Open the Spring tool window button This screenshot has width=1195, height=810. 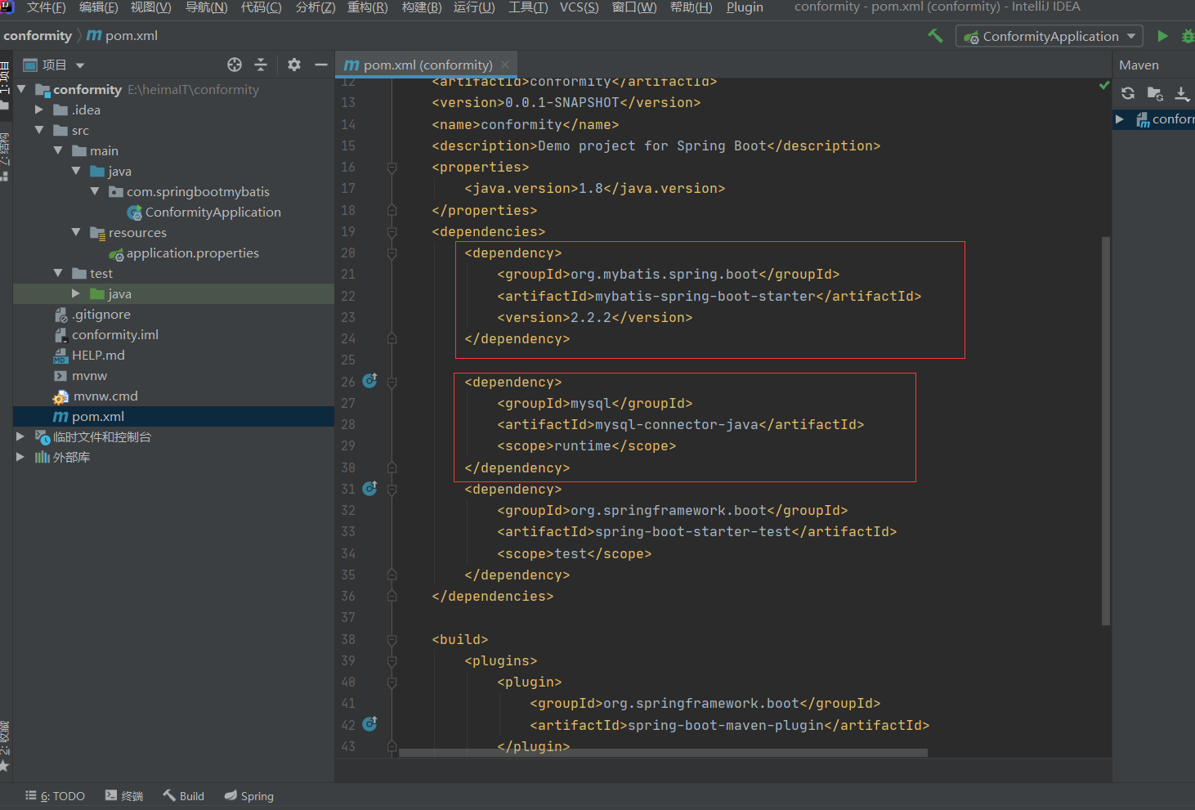[249, 796]
